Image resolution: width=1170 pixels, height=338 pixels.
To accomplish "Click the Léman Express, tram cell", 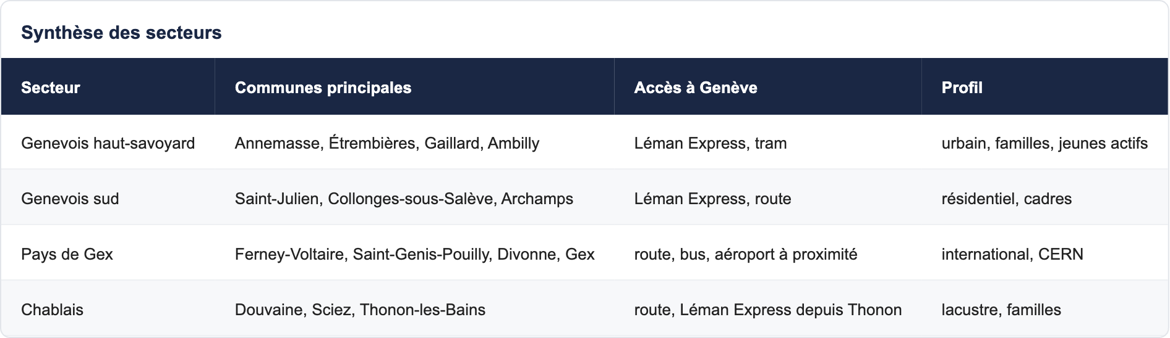I will click(x=767, y=143).
